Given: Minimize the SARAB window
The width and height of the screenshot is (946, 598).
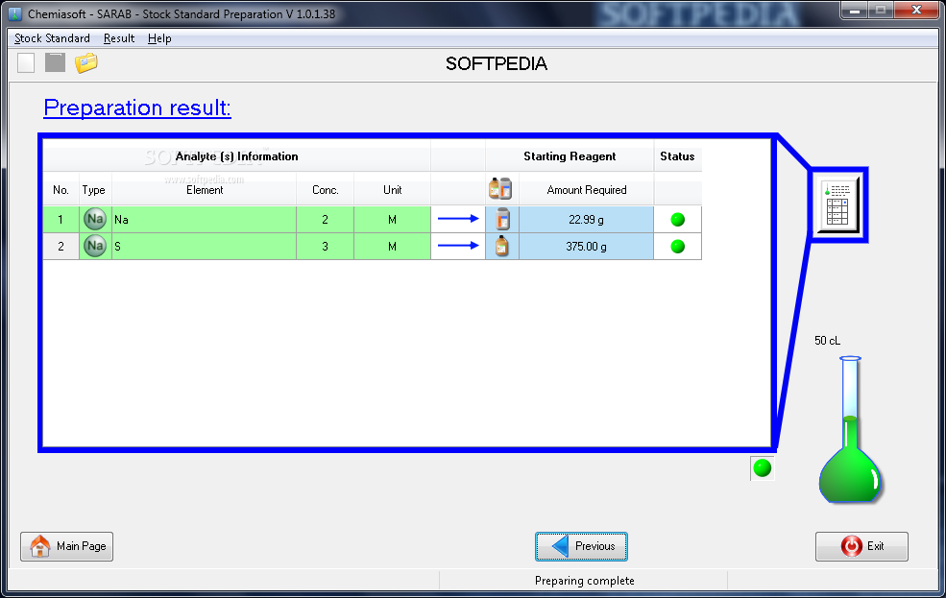Looking at the screenshot, I should [855, 11].
